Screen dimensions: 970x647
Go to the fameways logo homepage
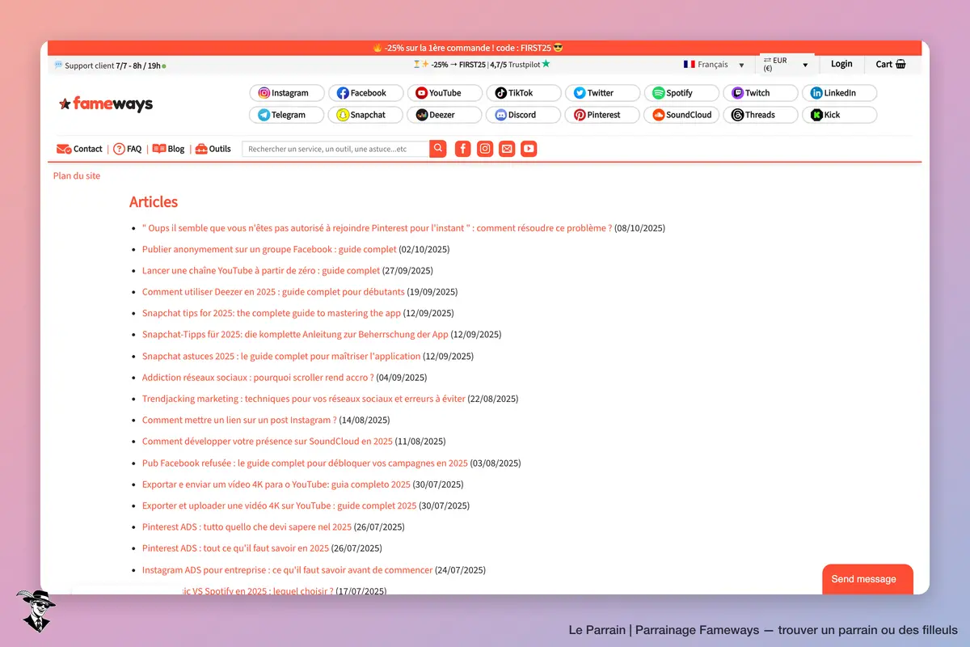[x=106, y=104]
